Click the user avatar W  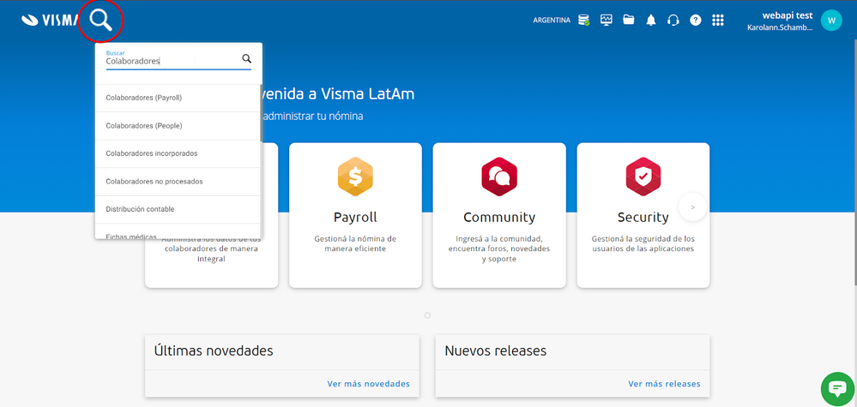[831, 21]
